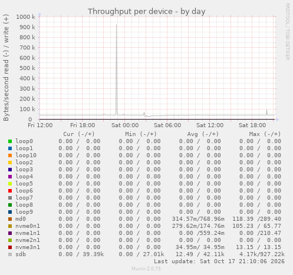This screenshot has height=275, width=293.
Task: Click the nvme0n1 average '279.62m/174.76m'
Action: 198,226
